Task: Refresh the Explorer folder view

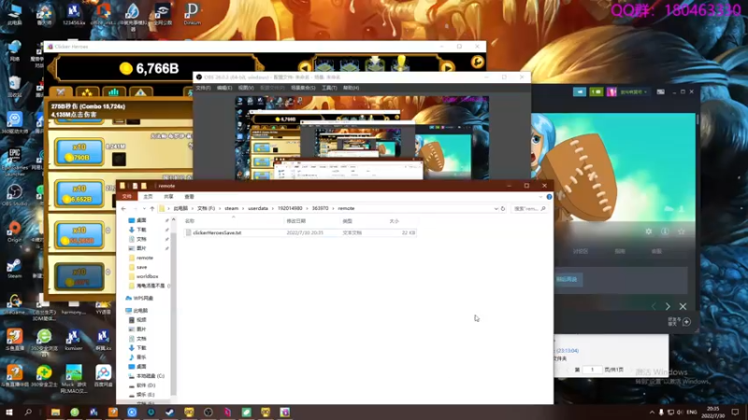Action: click(503, 208)
